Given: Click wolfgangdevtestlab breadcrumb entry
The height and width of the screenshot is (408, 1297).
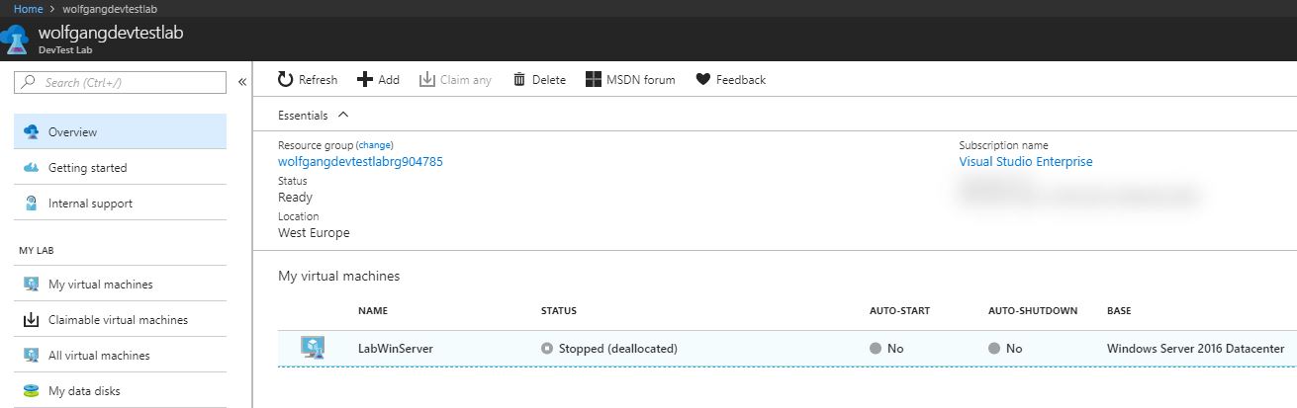Looking at the screenshot, I should (x=109, y=9).
